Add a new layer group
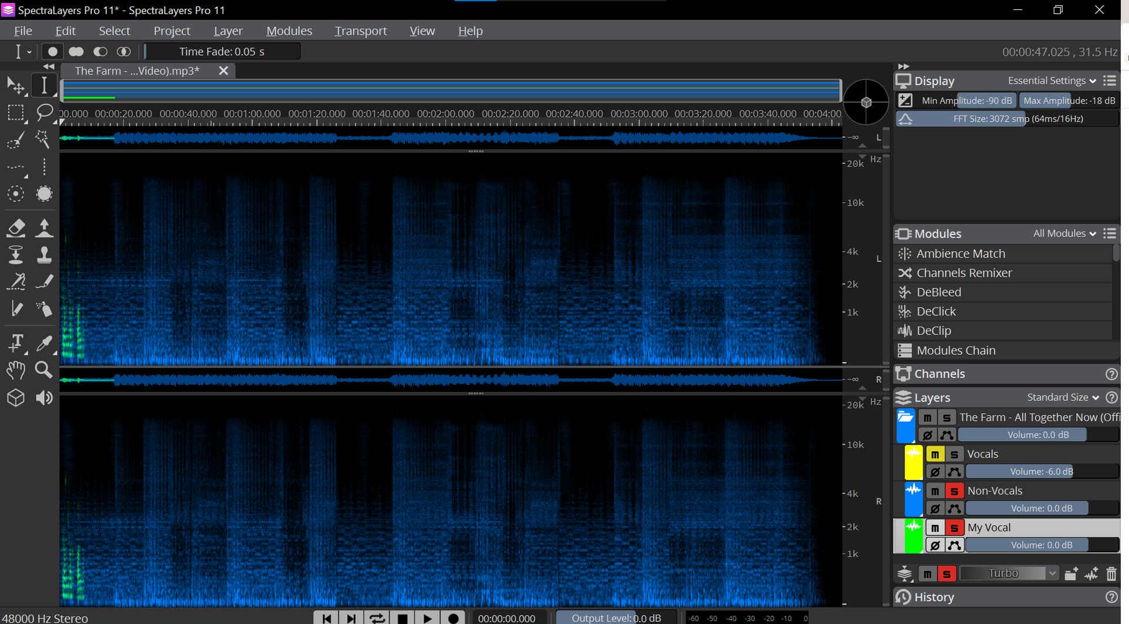The width and height of the screenshot is (1129, 624). pos(1071,573)
